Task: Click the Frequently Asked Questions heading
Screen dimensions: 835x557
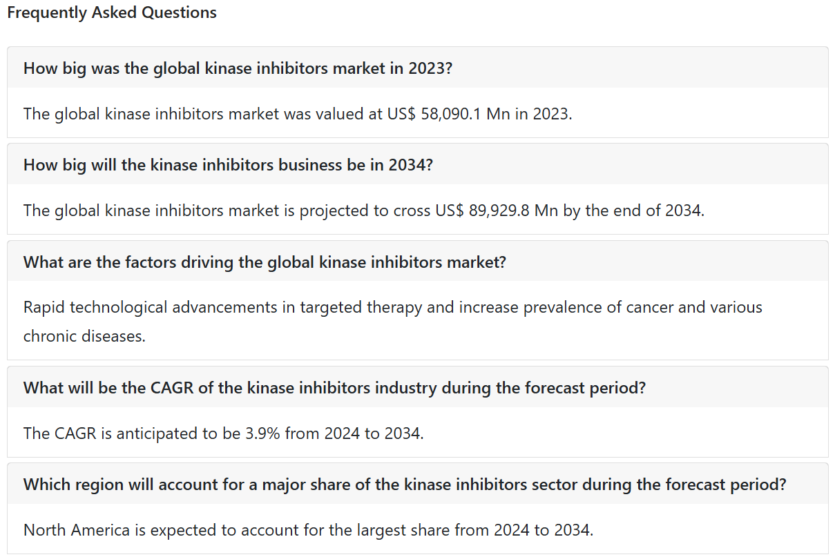Action: coord(112,12)
